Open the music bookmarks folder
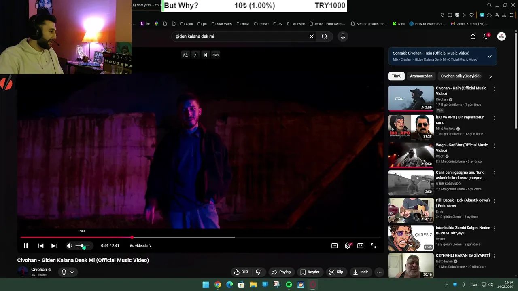The height and width of the screenshot is (291, 518). (x=261, y=24)
